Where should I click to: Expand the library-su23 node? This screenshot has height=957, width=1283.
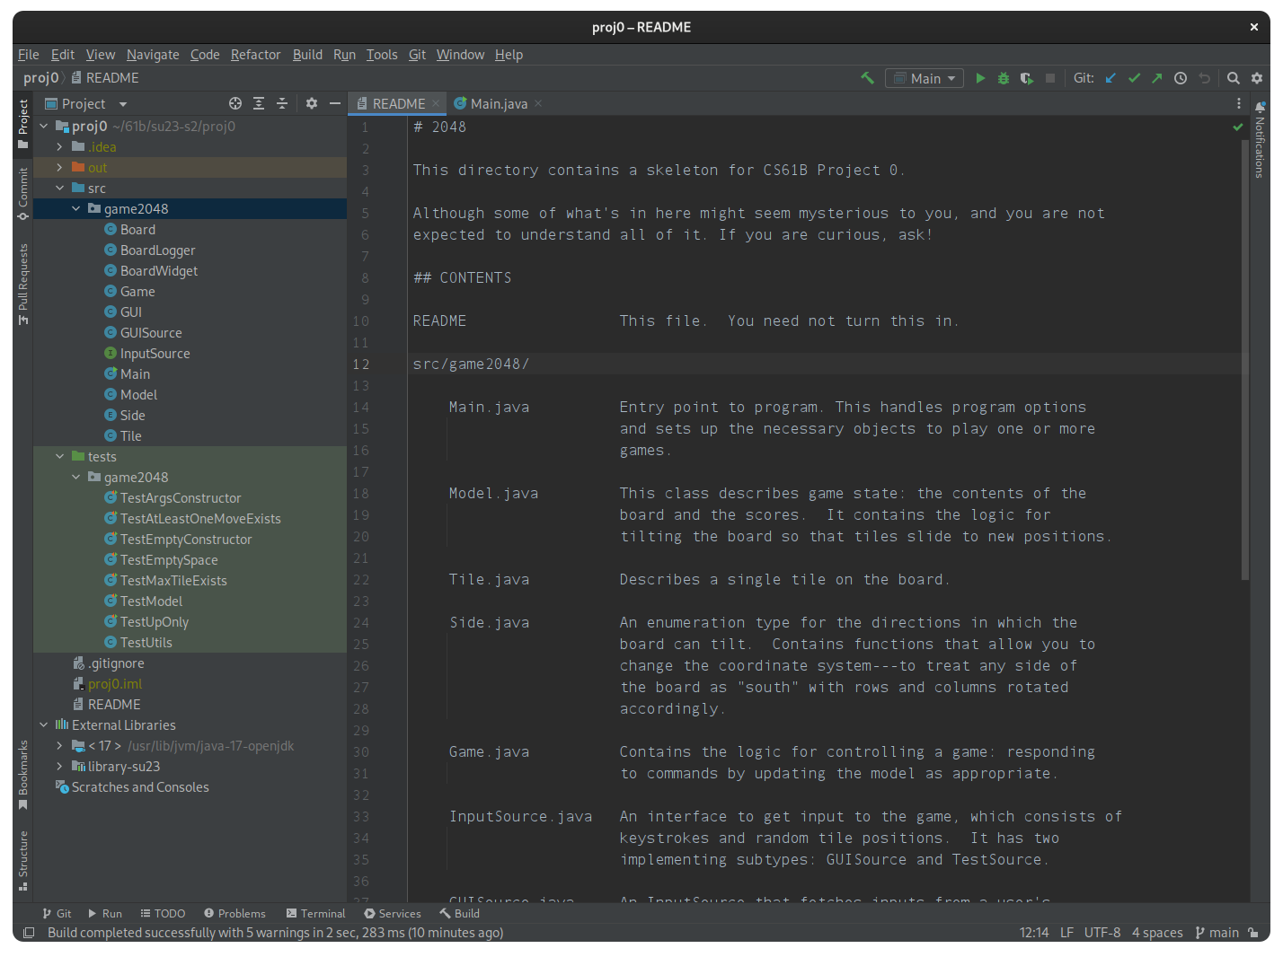(x=60, y=767)
